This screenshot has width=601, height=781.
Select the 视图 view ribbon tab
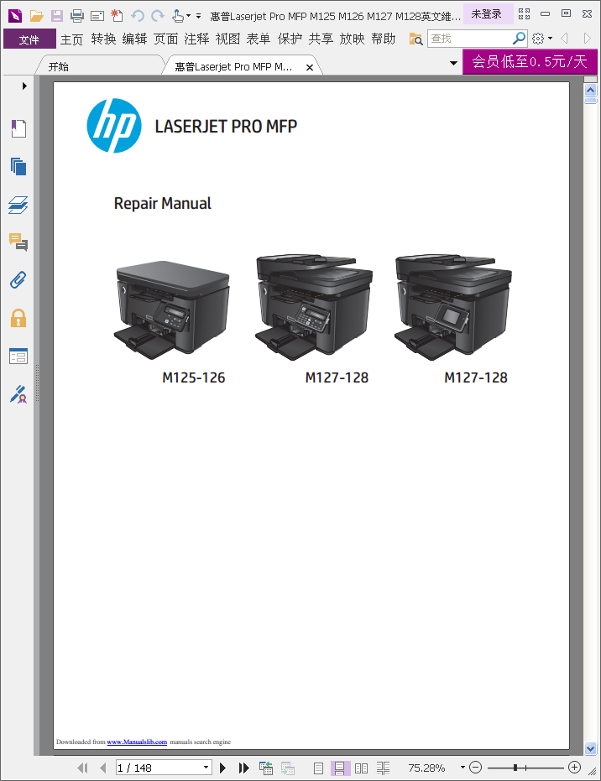click(x=227, y=39)
